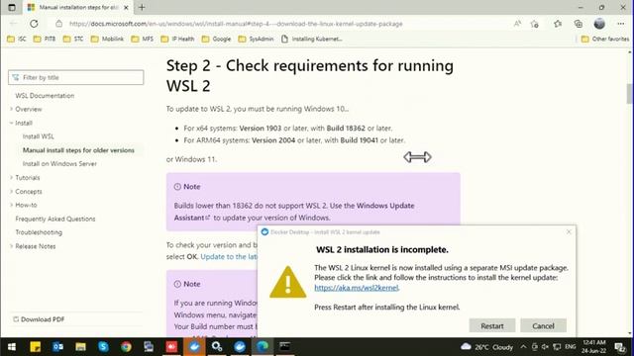The width and height of the screenshot is (634, 356).
Task: Open the Installing Kubernetes bookmark
Action: [x=312, y=39]
